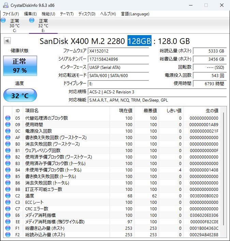The image size is (230, 241).
Task: Switch to drive C: disk tab
Action: coord(15,25)
